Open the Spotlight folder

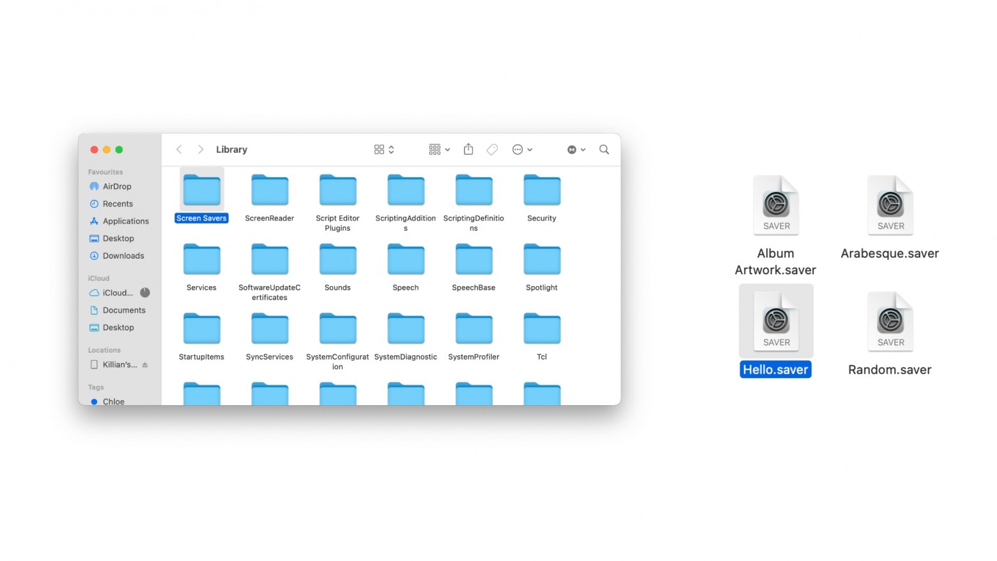click(x=541, y=259)
